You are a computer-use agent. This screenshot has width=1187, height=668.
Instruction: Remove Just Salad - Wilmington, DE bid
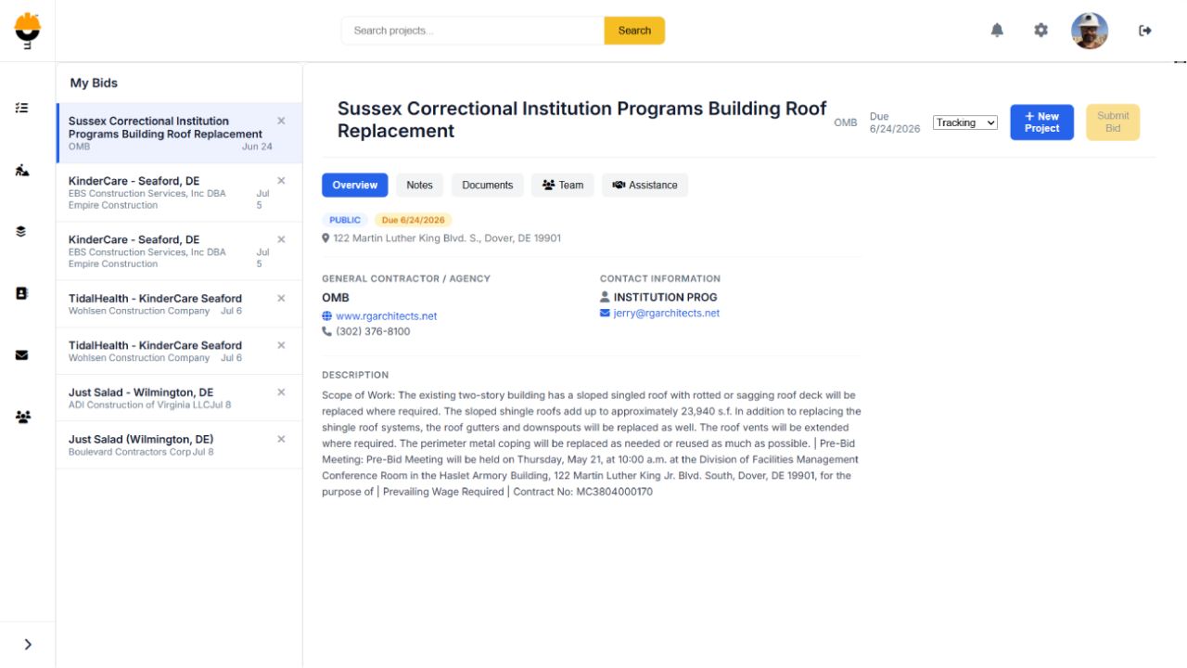pos(281,392)
